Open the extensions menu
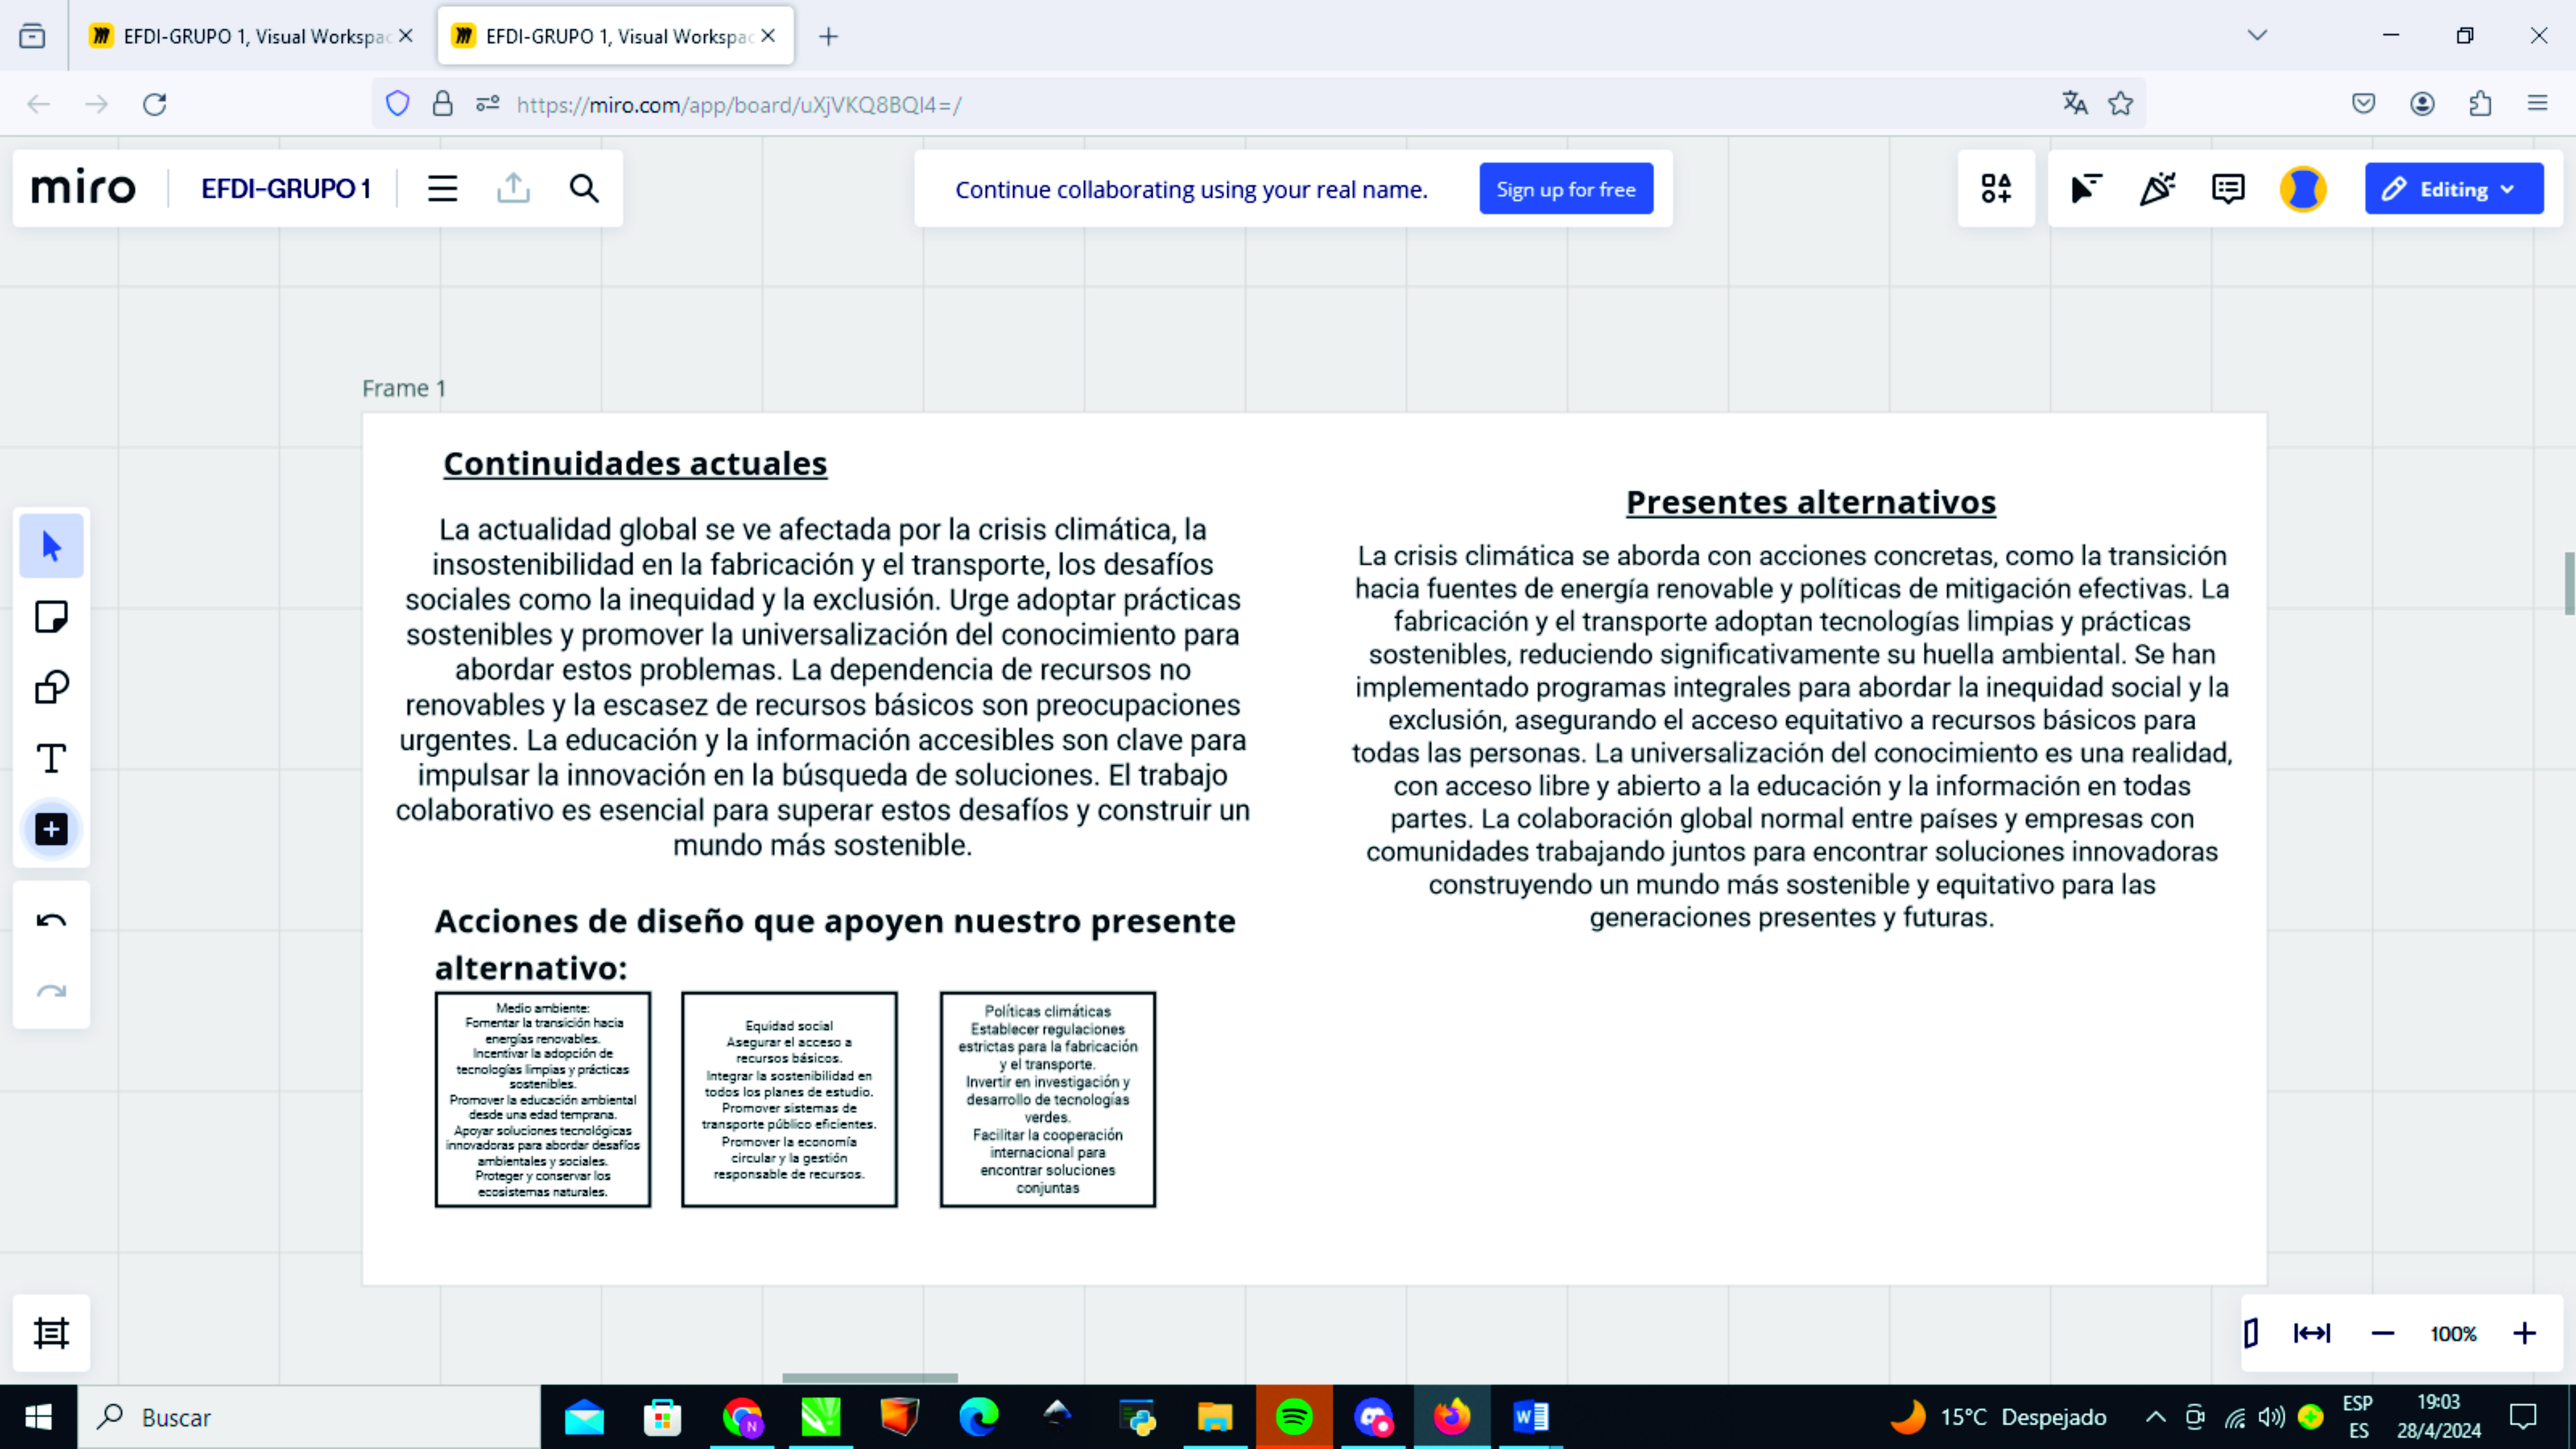2576x1449 pixels. tap(2480, 103)
